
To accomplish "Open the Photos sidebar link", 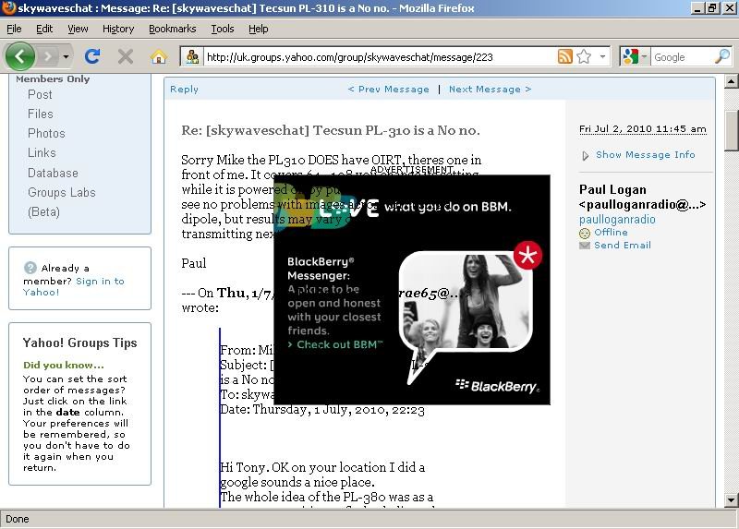I will tap(46, 133).
